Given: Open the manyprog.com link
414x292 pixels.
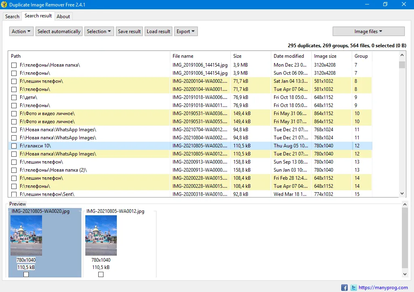Looking at the screenshot, I should pos(383,288).
